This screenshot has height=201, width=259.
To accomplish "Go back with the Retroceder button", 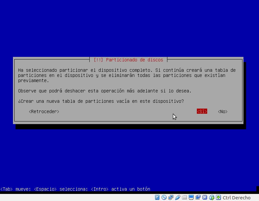I will tap(44, 111).
